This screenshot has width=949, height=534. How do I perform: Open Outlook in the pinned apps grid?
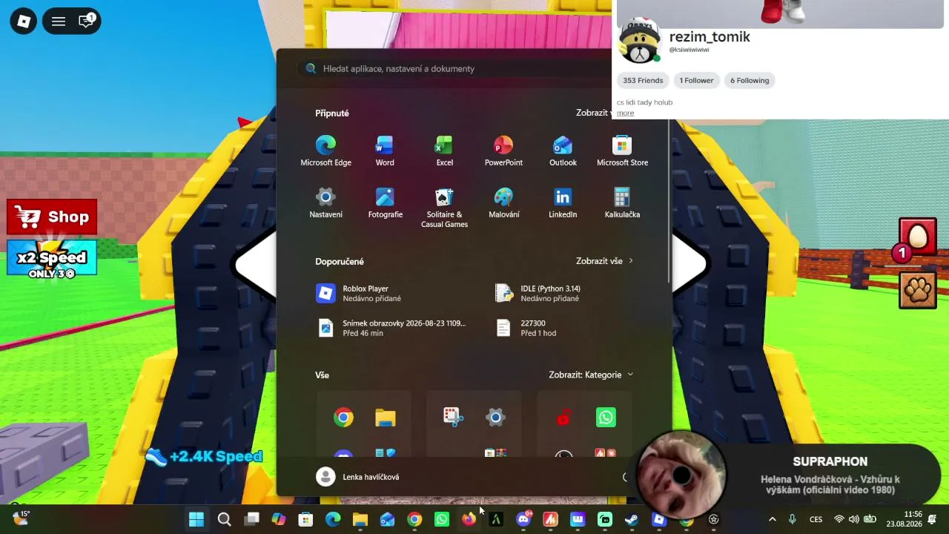(x=563, y=151)
